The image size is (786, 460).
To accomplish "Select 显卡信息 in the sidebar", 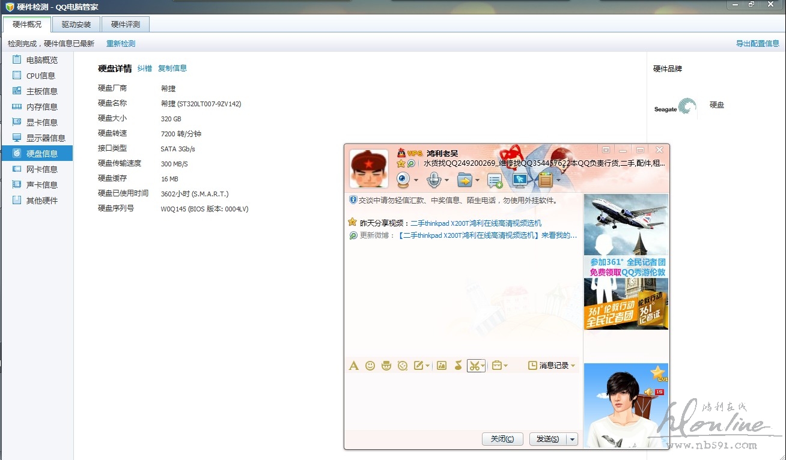I will (37, 123).
